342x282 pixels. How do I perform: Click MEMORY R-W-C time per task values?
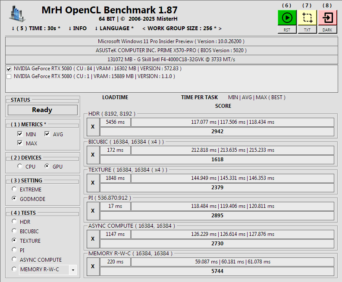tap(232, 262)
